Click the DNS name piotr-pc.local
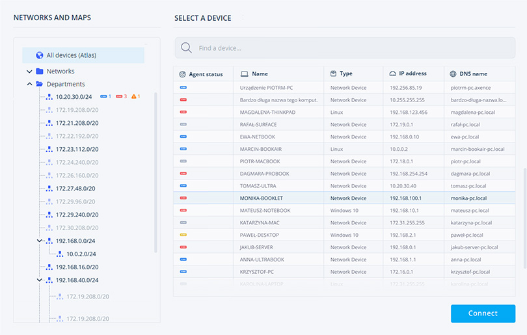The width and height of the screenshot is (527, 335). 465,161
